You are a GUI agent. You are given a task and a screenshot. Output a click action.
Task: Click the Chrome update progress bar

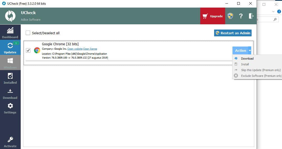(129, 61)
